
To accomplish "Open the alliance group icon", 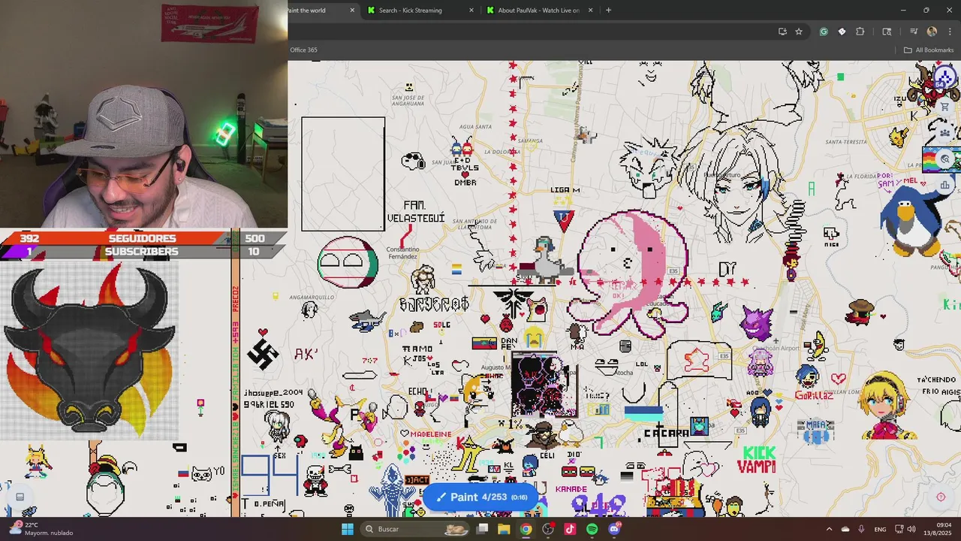I will point(945,132).
